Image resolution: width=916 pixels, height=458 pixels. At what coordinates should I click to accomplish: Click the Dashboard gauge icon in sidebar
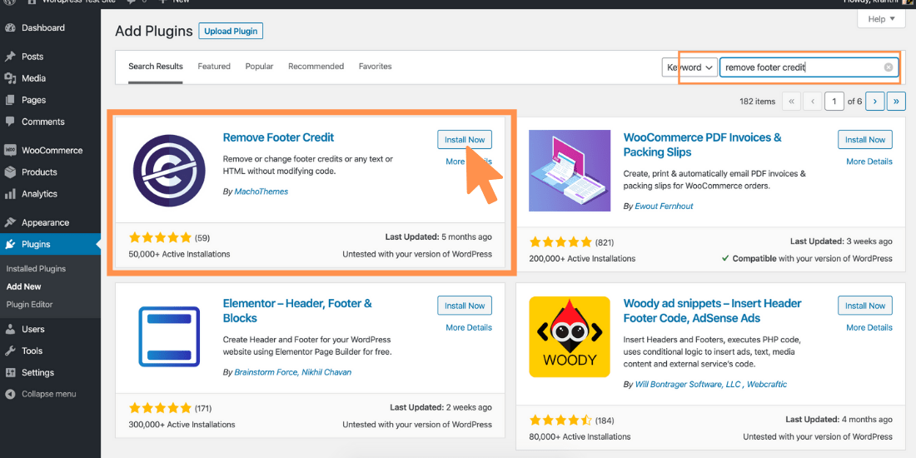pos(10,28)
